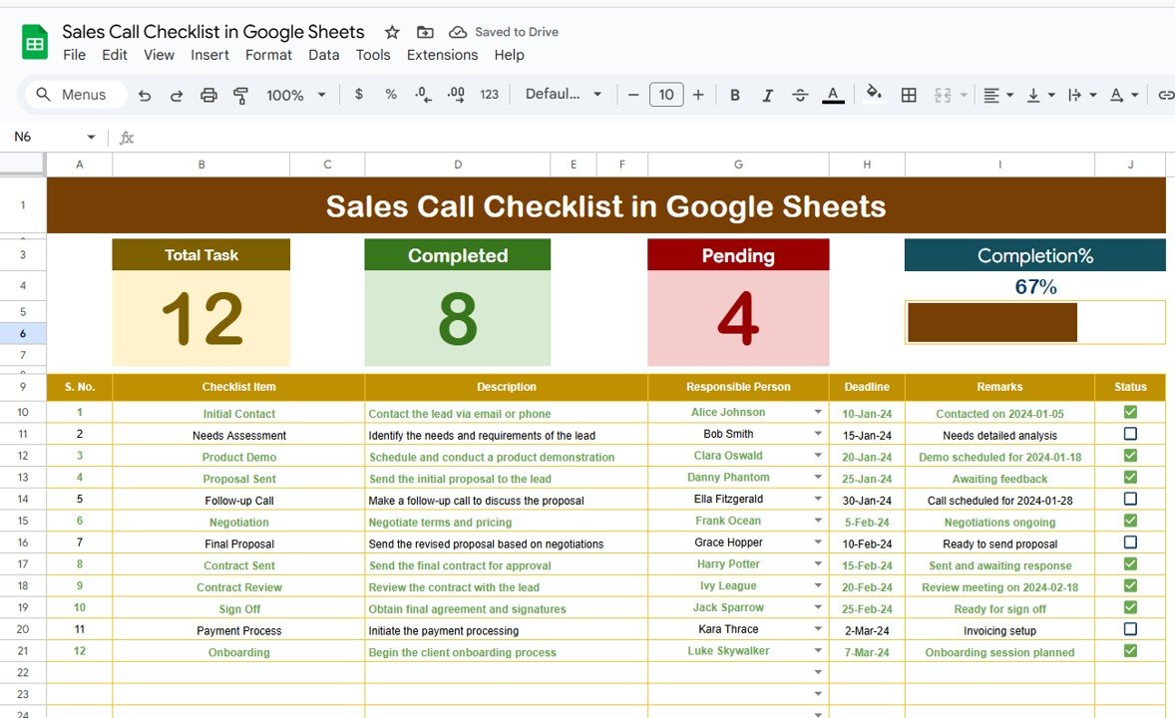The width and height of the screenshot is (1175, 718).
Task: Open horizontal align options
Action: (998, 95)
